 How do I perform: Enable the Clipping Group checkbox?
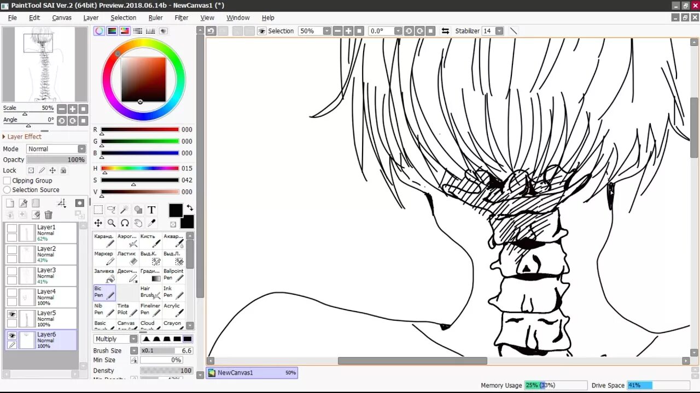pyautogui.click(x=7, y=181)
